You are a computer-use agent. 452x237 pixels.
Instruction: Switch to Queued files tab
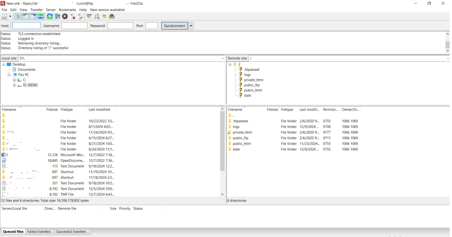point(13,232)
